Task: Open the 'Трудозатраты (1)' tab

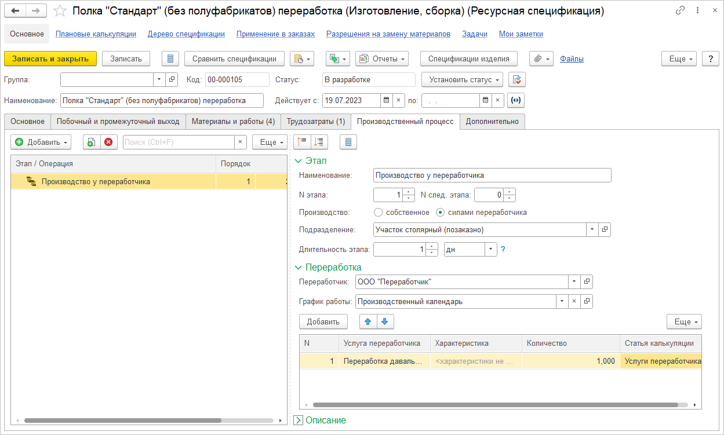Action: pos(316,122)
